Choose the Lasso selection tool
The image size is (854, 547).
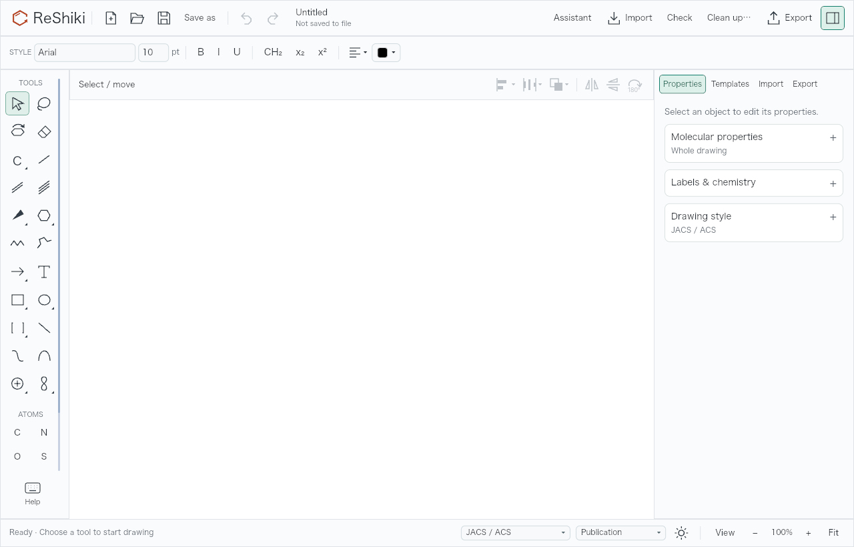(x=44, y=103)
